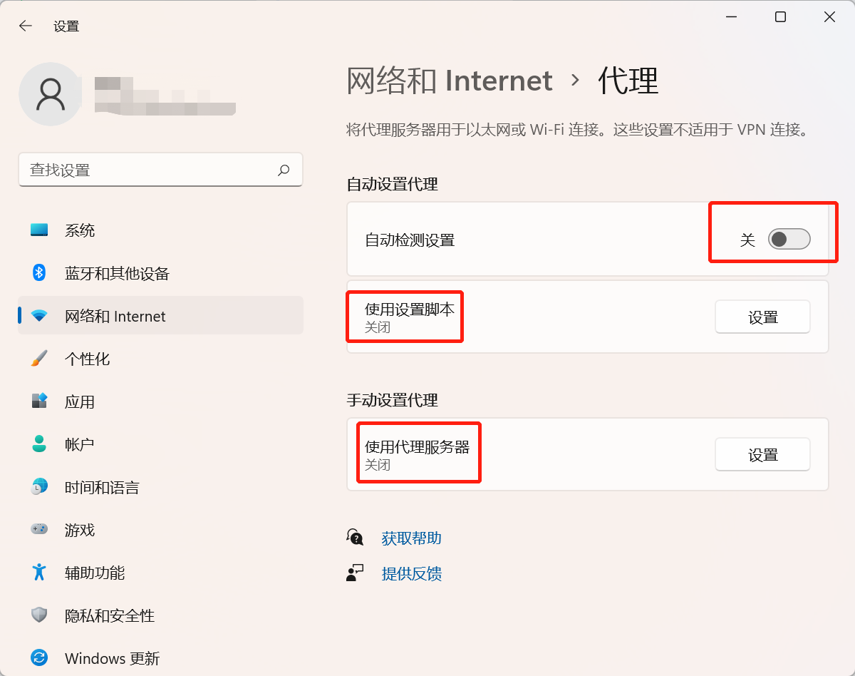Click the globe clock icon for 时间和语言
The width and height of the screenshot is (855, 676).
point(39,487)
